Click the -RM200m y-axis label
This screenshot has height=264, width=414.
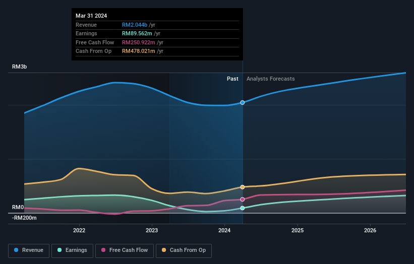pos(24,218)
